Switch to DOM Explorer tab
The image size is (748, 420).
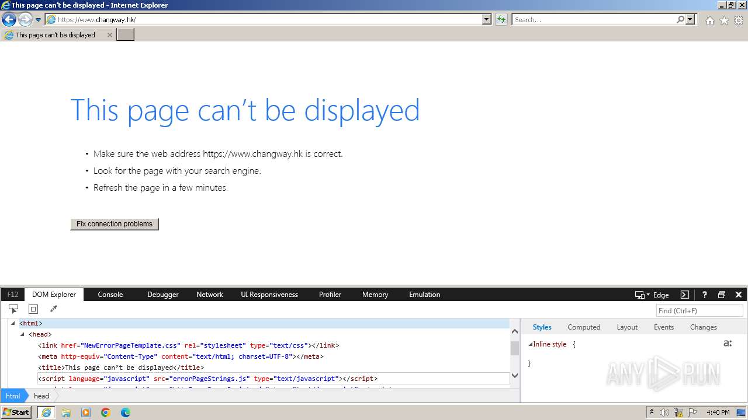coord(54,295)
